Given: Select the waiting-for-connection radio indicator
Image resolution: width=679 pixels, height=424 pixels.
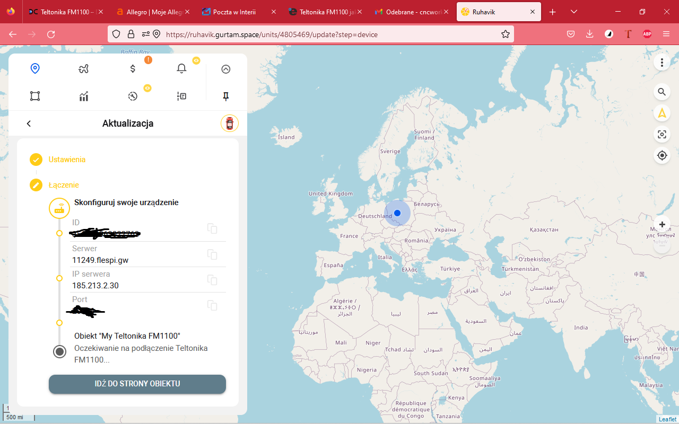Looking at the screenshot, I should pos(60,351).
